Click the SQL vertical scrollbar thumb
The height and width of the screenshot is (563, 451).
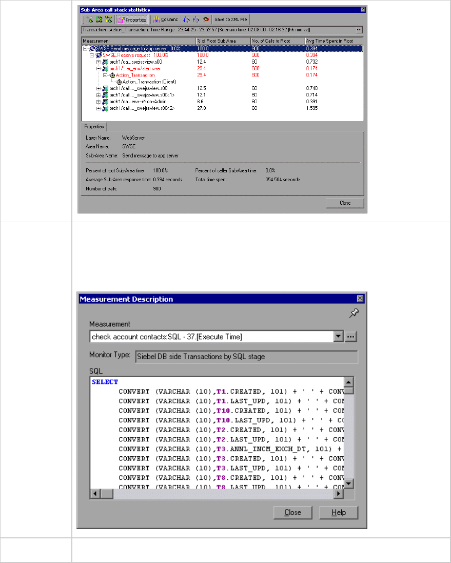coord(349,390)
